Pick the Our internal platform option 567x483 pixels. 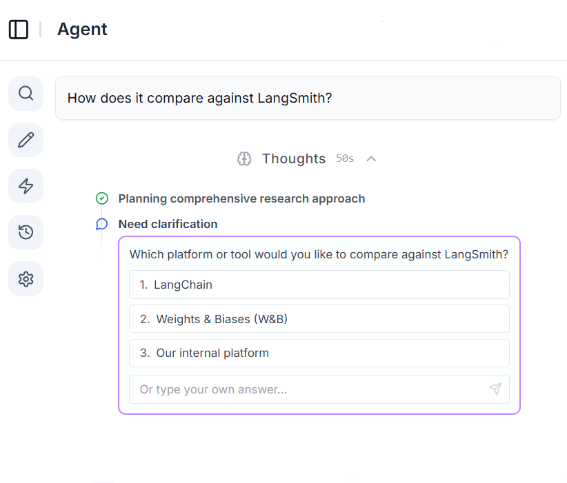(x=319, y=353)
